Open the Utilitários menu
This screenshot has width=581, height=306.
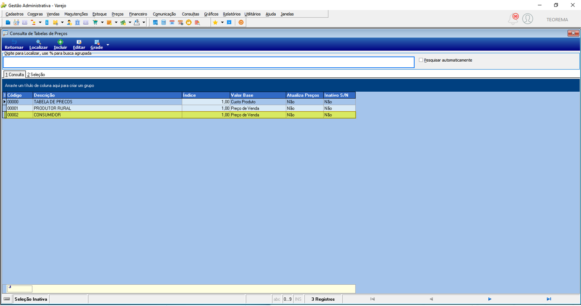252,14
